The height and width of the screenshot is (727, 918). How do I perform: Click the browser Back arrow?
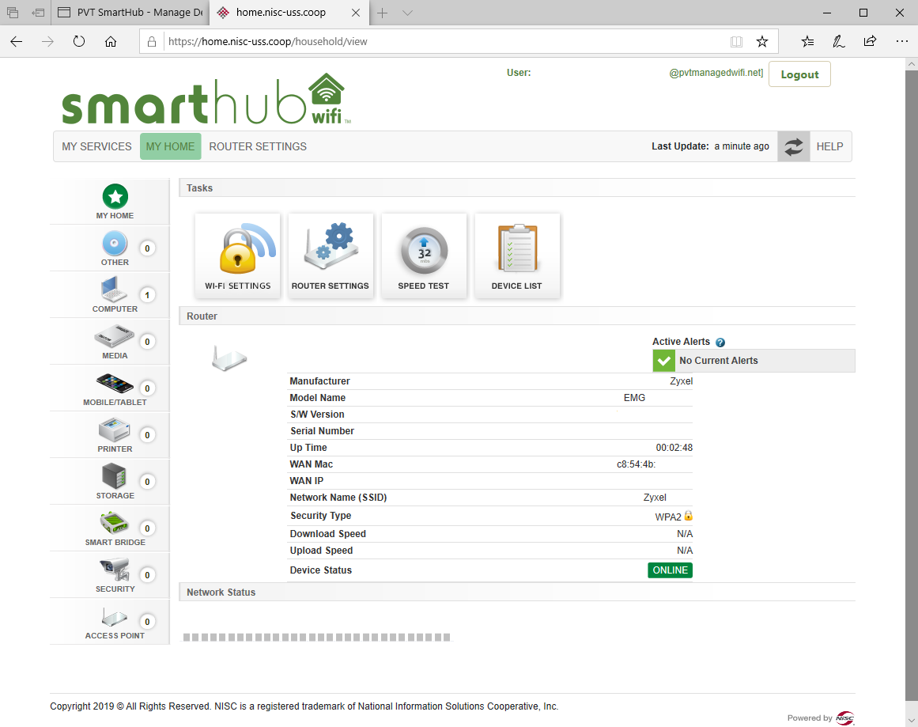[17, 42]
